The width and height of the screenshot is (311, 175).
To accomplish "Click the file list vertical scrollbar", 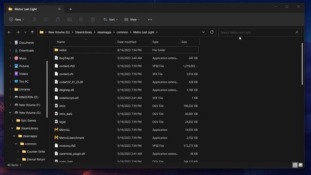I will tap(302, 64).
